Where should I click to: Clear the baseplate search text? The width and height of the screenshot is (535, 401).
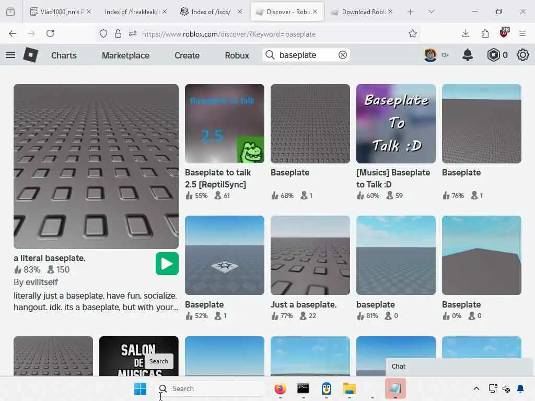[x=343, y=55]
